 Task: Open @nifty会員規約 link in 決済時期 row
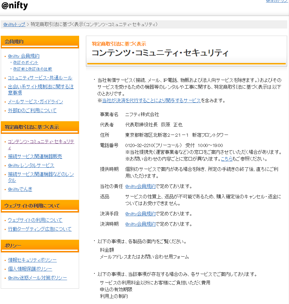140,224
